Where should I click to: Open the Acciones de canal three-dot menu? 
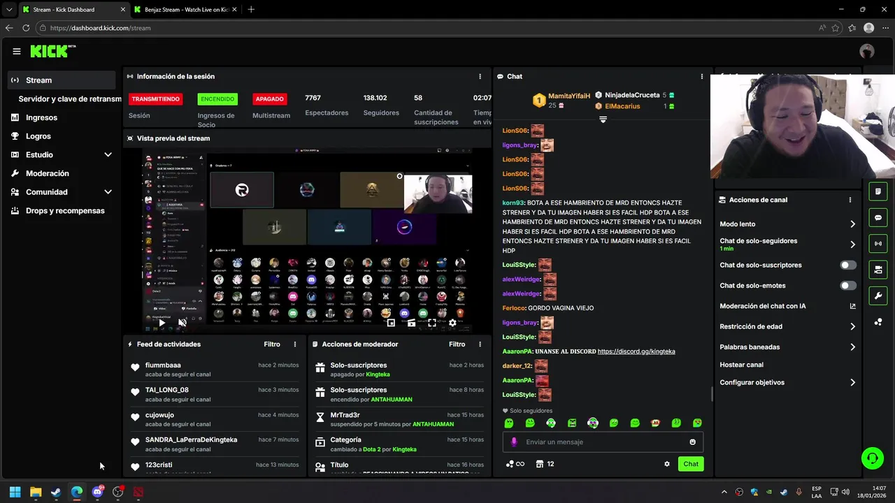850,200
